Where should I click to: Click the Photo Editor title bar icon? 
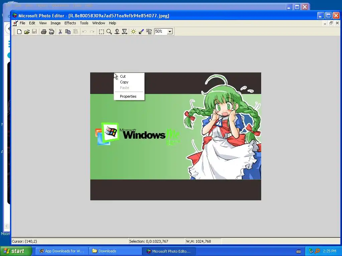pos(15,15)
